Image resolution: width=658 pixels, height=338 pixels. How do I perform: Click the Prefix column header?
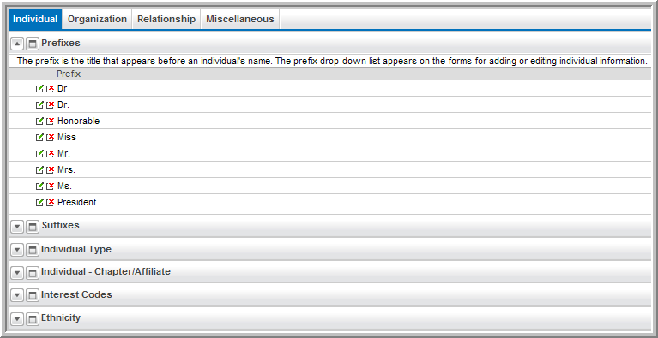coord(69,74)
